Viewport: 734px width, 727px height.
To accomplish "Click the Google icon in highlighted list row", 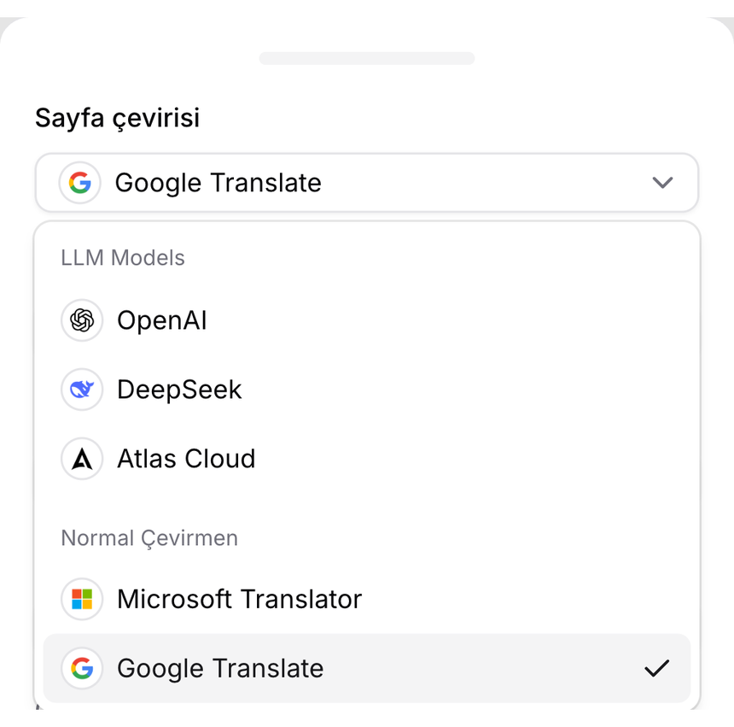I will (x=82, y=668).
